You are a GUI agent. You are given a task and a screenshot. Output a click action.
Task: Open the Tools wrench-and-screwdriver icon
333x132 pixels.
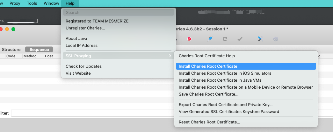(x=260, y=39)
